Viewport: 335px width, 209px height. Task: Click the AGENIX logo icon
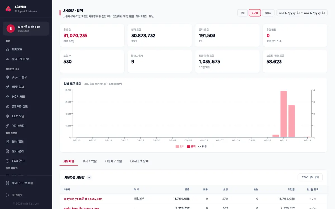point(8,9)
